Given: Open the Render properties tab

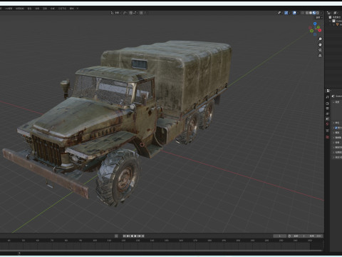Looking at the screenshot, I should tap(327, 104).
